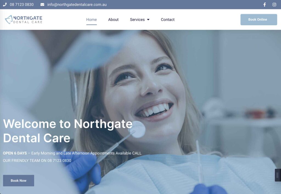Navigate to the Contact page
Image resolution: width=281 pixels, height=194 pixels.
click(x=168, y=20)
